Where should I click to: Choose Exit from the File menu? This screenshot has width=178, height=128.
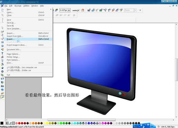pyautogui.click(x=28, y=75)
